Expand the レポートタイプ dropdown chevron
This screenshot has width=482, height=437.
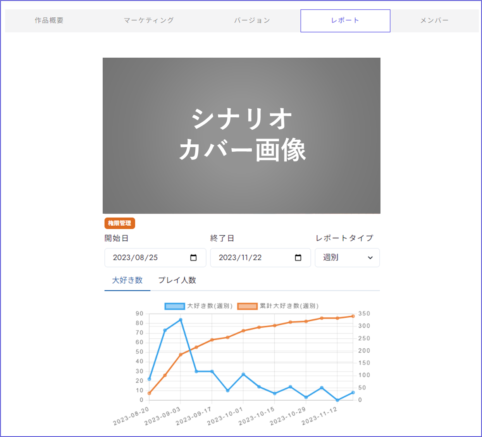pos(370,258)
